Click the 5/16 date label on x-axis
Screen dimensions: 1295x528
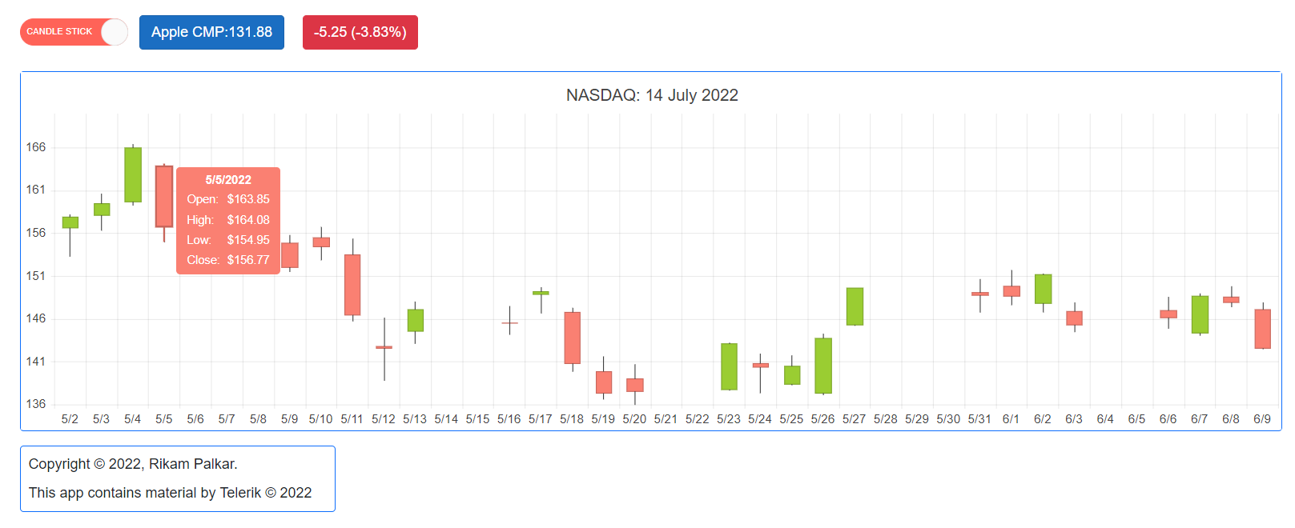pyautogui.click(x=509, y=419)
